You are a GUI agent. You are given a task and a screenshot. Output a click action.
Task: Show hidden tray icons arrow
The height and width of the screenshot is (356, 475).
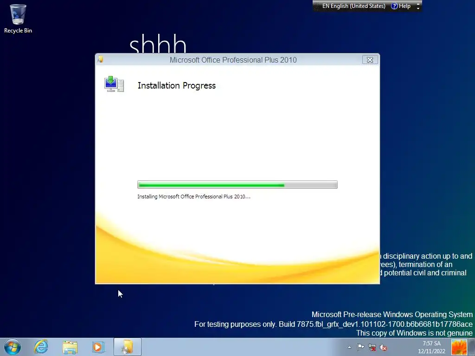click(x=350, y=348)
